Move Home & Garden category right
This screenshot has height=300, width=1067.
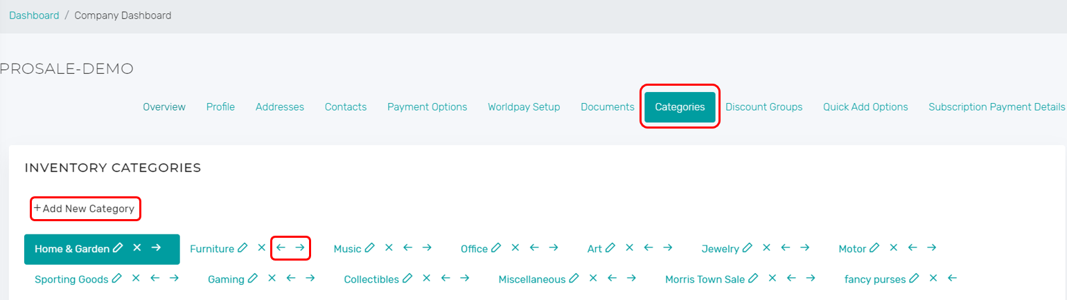[x=156, y=247]
